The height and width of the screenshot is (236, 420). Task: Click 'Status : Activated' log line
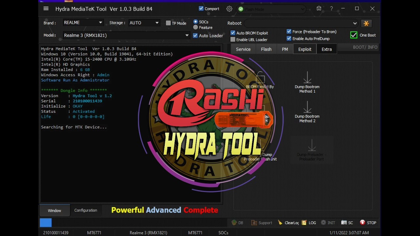pyautogui.click(x=68, y=111)
